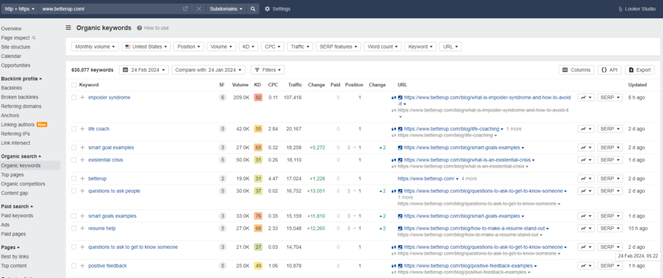
Task: Open the imposter syndrome keyword link
Action: (x=109, y=97)
